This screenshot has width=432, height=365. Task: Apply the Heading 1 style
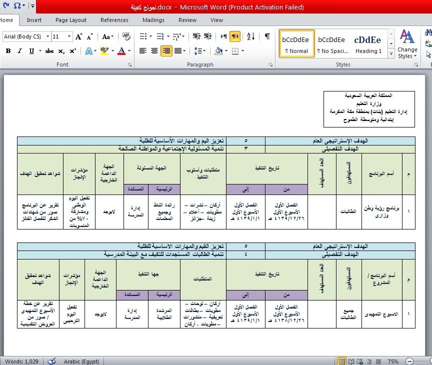(x=368, y=44)
